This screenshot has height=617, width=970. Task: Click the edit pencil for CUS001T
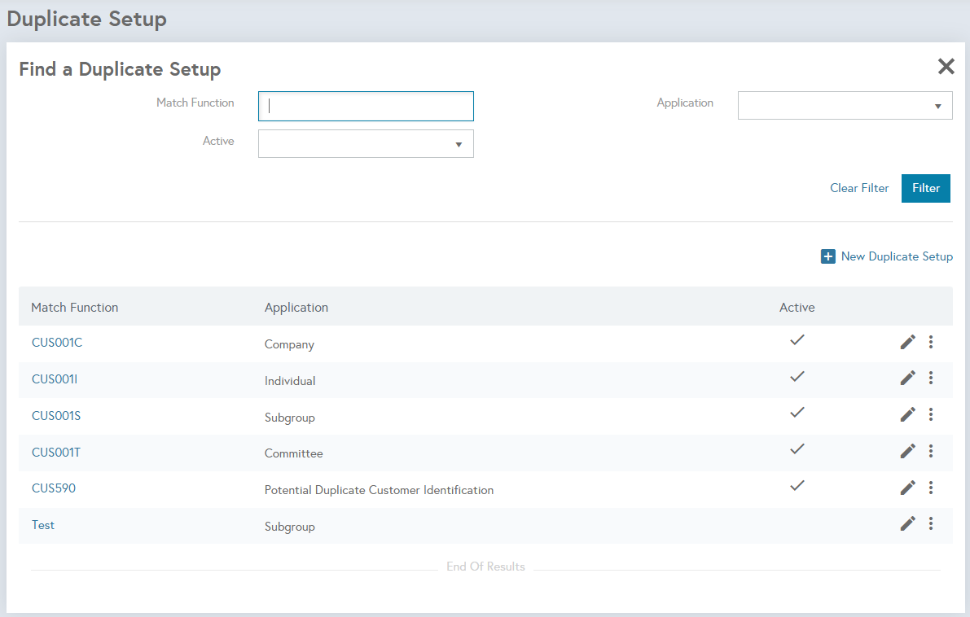[x=907, y=451]
